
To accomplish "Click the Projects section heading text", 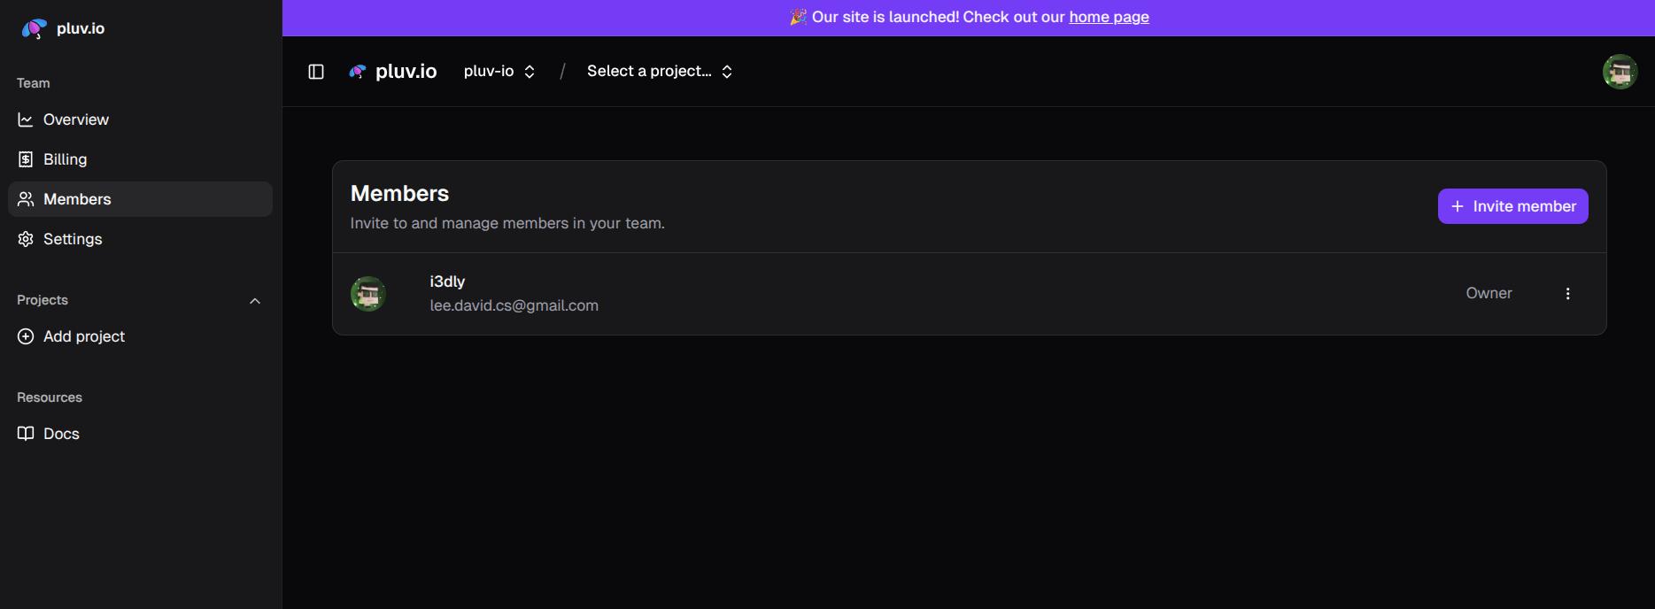I will coord(43,300).
